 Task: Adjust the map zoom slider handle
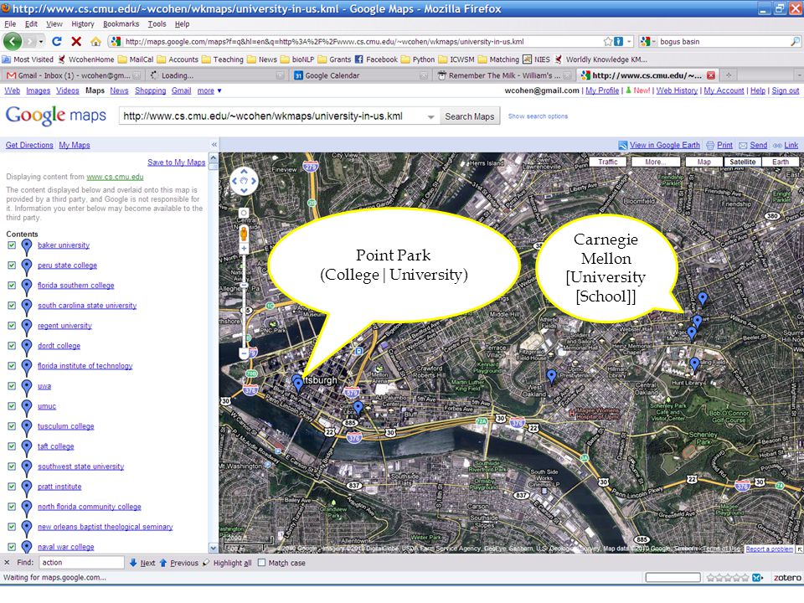coord(244,285)
